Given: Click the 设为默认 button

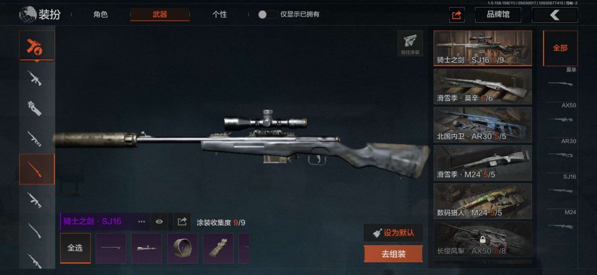Looking at the screenshot, I should (393, 233).
